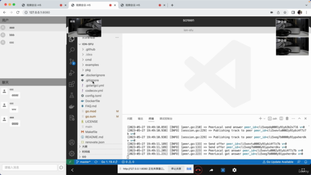Open notifications bell in status bar
This screenshot has width=311, height=175.
tap(306, 162)
